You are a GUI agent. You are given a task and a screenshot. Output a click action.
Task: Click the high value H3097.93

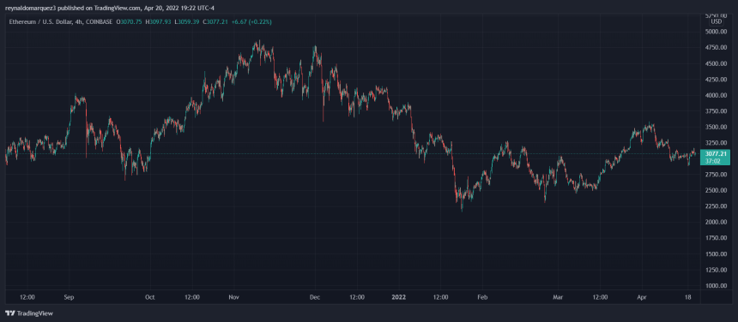(159, 21)
